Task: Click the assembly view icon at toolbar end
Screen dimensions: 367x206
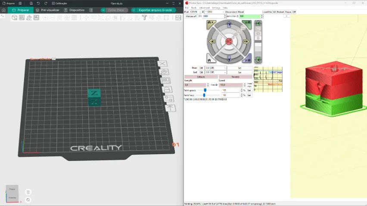Action: coord(178,18)
